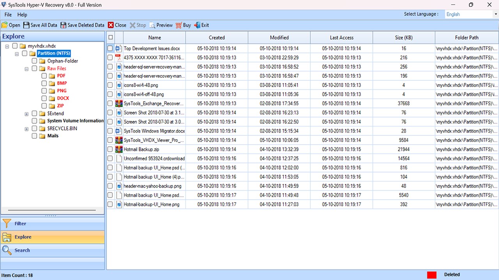Click the Item Count : 18 status text
Image resolution: width=499 pixels, height=280 pixels.
17,275
